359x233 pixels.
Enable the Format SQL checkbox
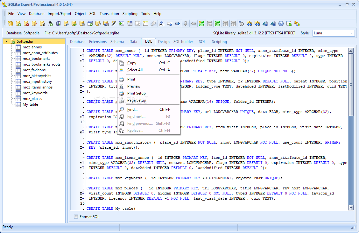76,216
